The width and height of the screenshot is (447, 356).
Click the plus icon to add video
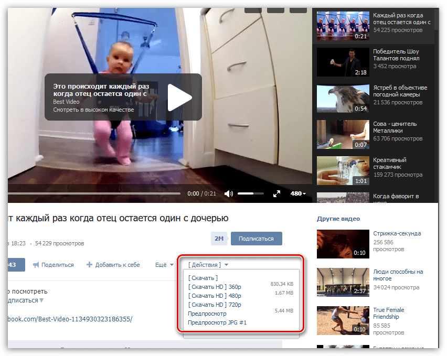pyautogui.click(x=89, y=265)
